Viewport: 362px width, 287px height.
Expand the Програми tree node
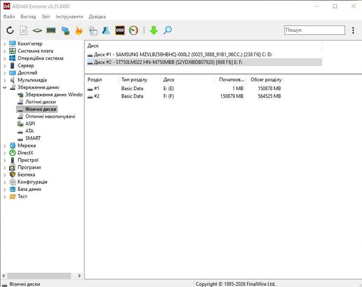pyautogui.click(x=5, y=168)
